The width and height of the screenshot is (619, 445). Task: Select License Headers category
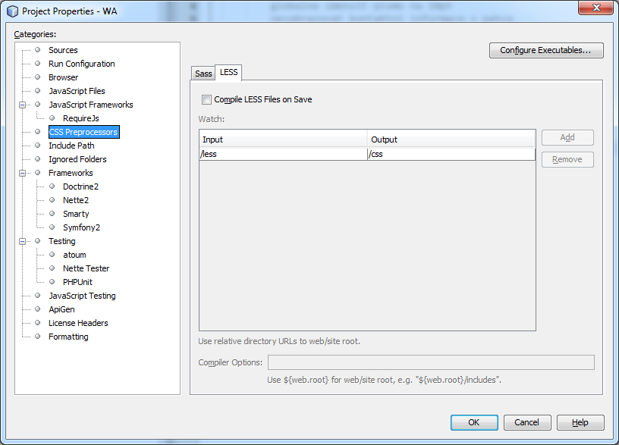pyautogui.click(x=78, y=323)
